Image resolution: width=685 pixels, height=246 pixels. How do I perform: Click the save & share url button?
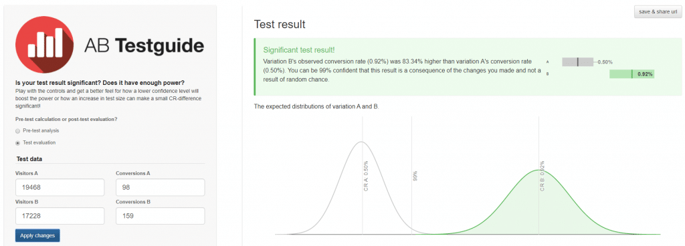(658, 12)
